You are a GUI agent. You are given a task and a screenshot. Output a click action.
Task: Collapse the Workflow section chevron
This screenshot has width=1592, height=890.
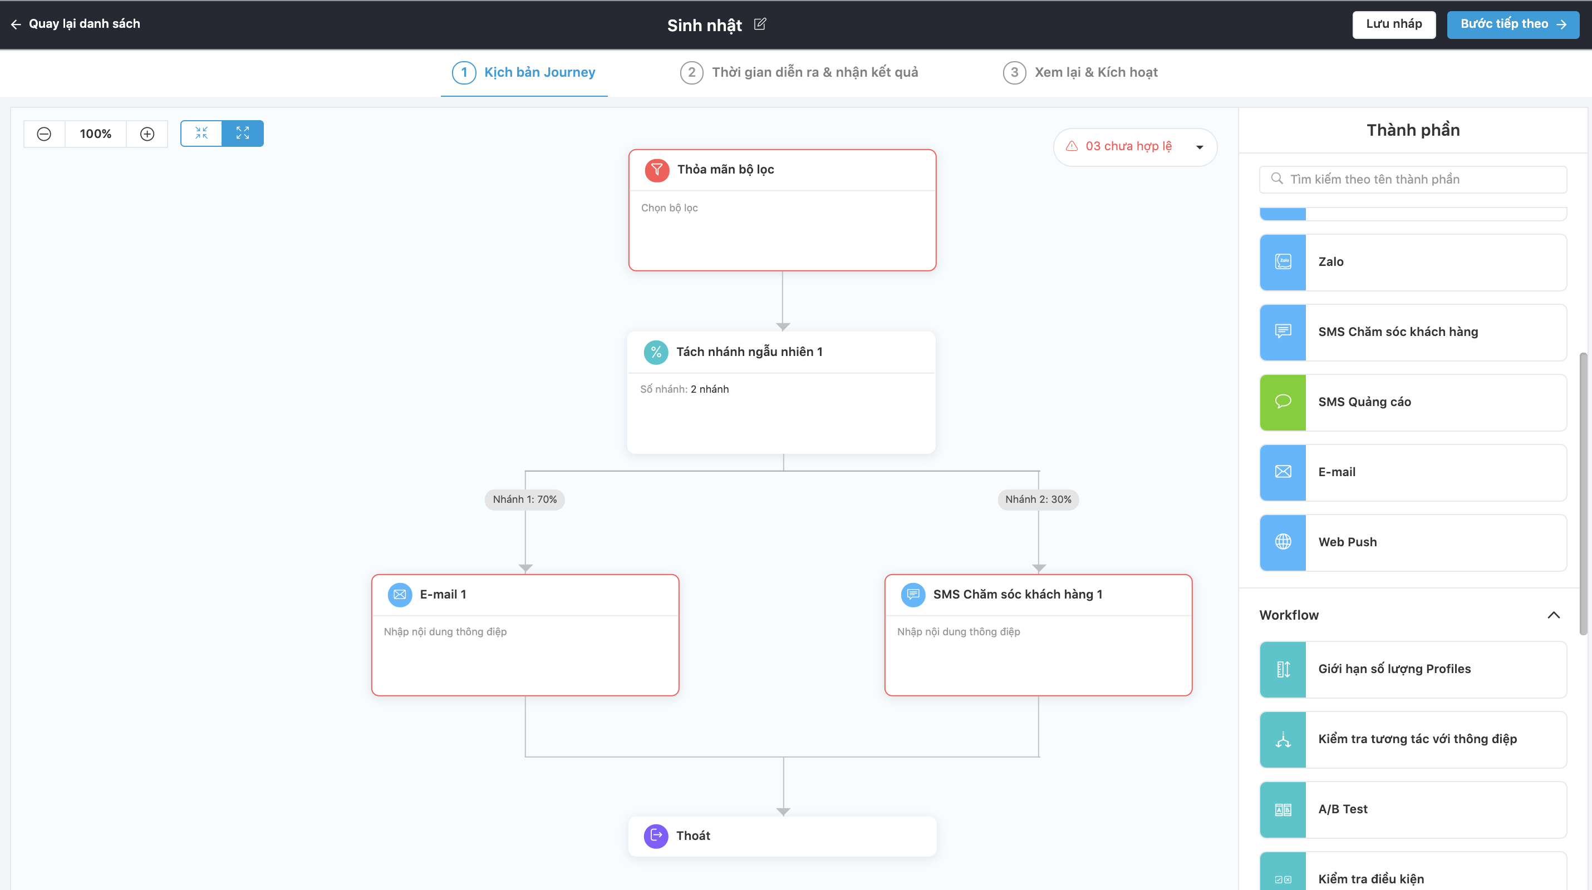click(1553, 615)
